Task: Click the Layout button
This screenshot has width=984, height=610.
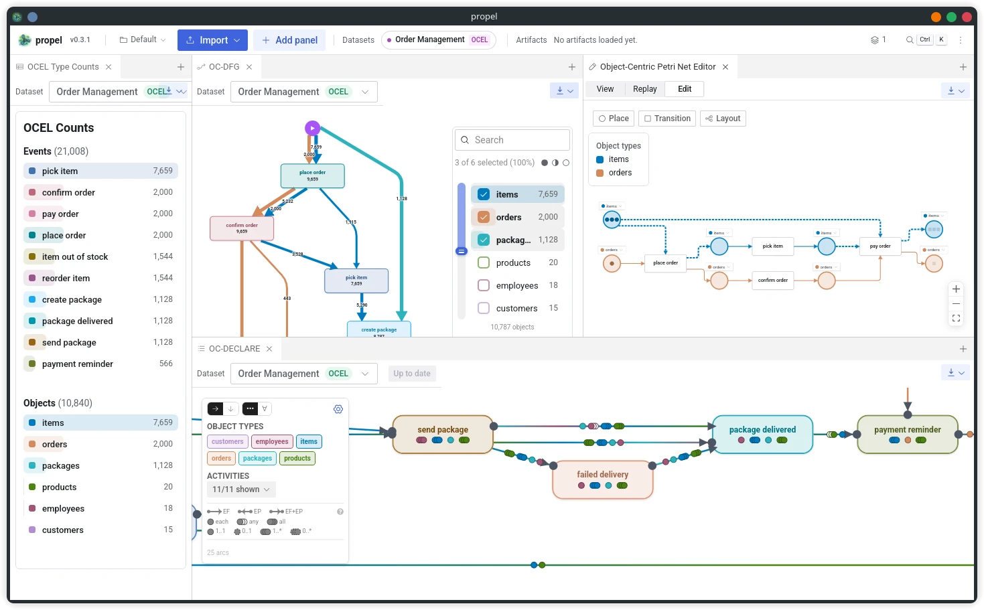Action: coord(723,119)
